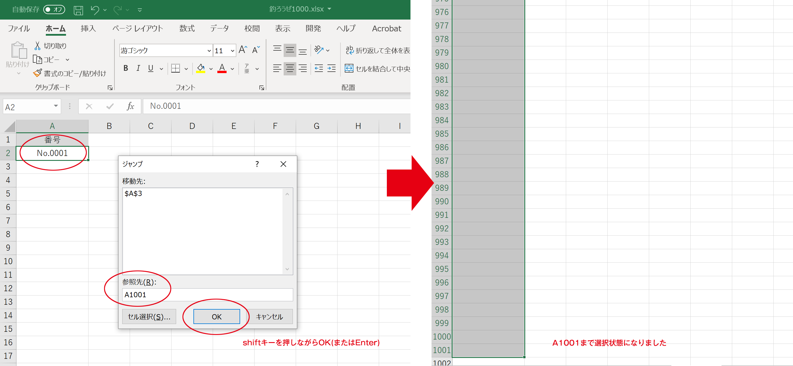Click the Redo arrow icon
Screen dimensions: 793x366
coord(118,10)
